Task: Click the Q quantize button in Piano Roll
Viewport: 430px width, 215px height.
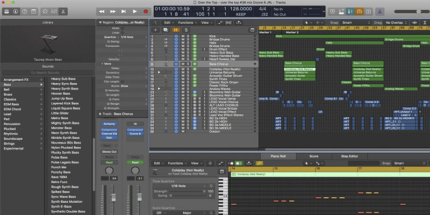Action: [211, 186]
